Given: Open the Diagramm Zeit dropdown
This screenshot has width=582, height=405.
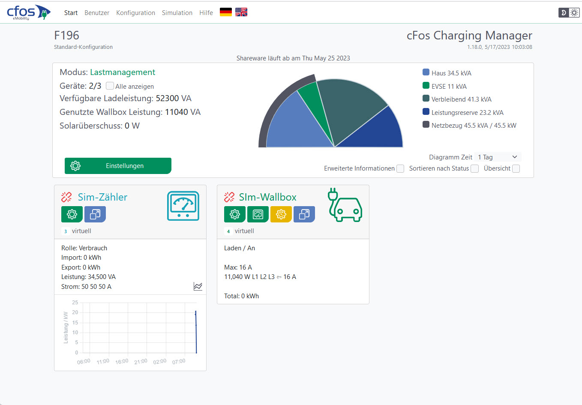Looking at the screenshot, I should 498,157.
